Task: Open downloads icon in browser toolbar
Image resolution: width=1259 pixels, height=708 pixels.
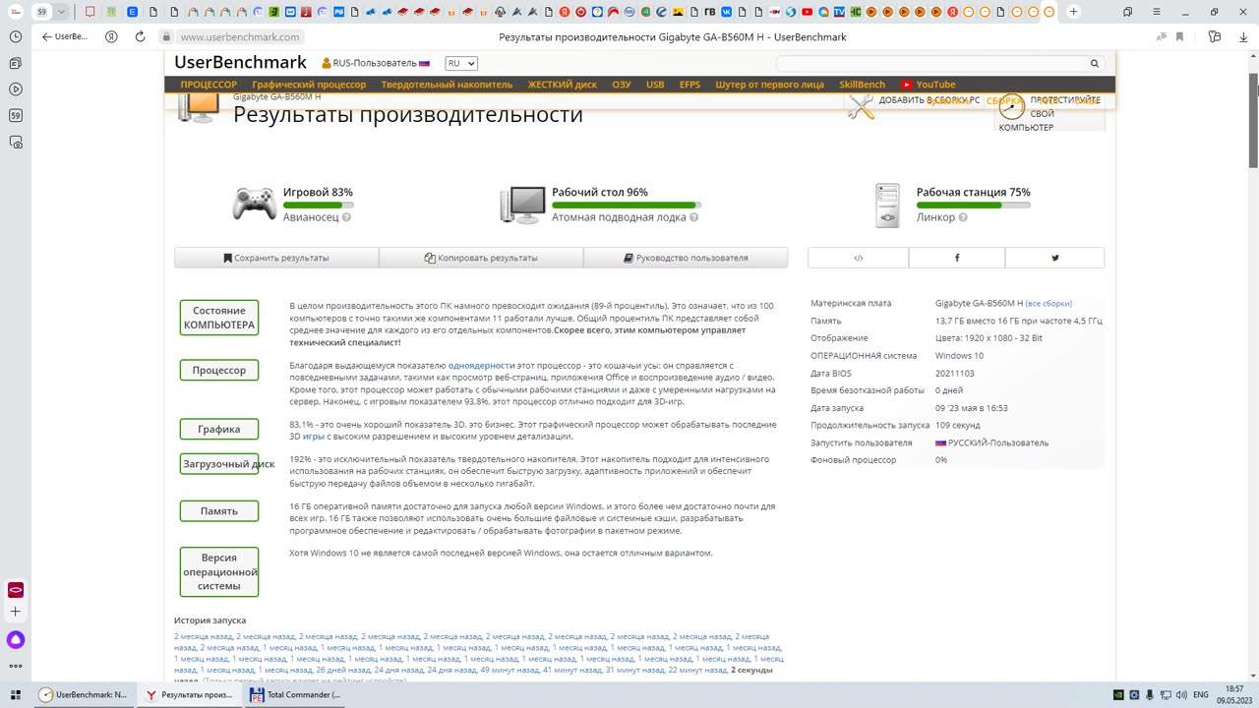Action: [x=1242, y=36]
